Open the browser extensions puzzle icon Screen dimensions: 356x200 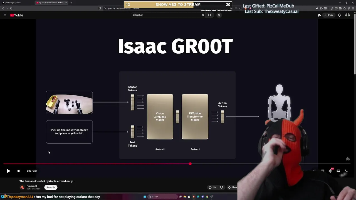[x=321, y=8]
